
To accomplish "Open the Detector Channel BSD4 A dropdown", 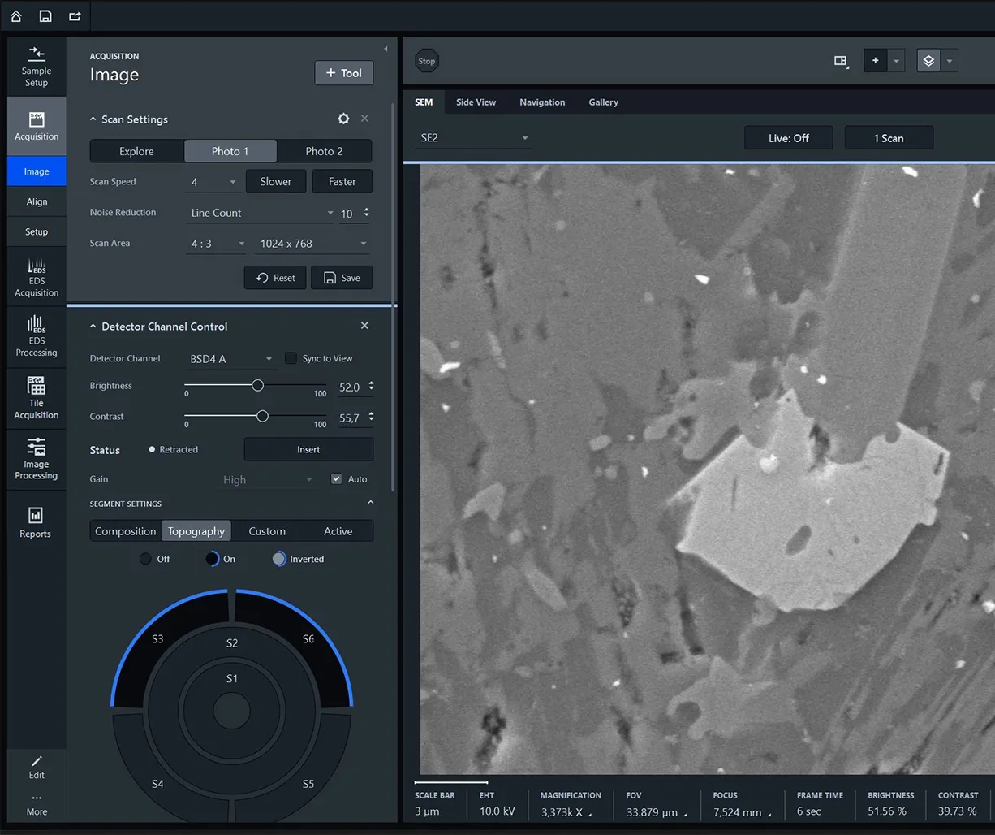I will point(231,358).
